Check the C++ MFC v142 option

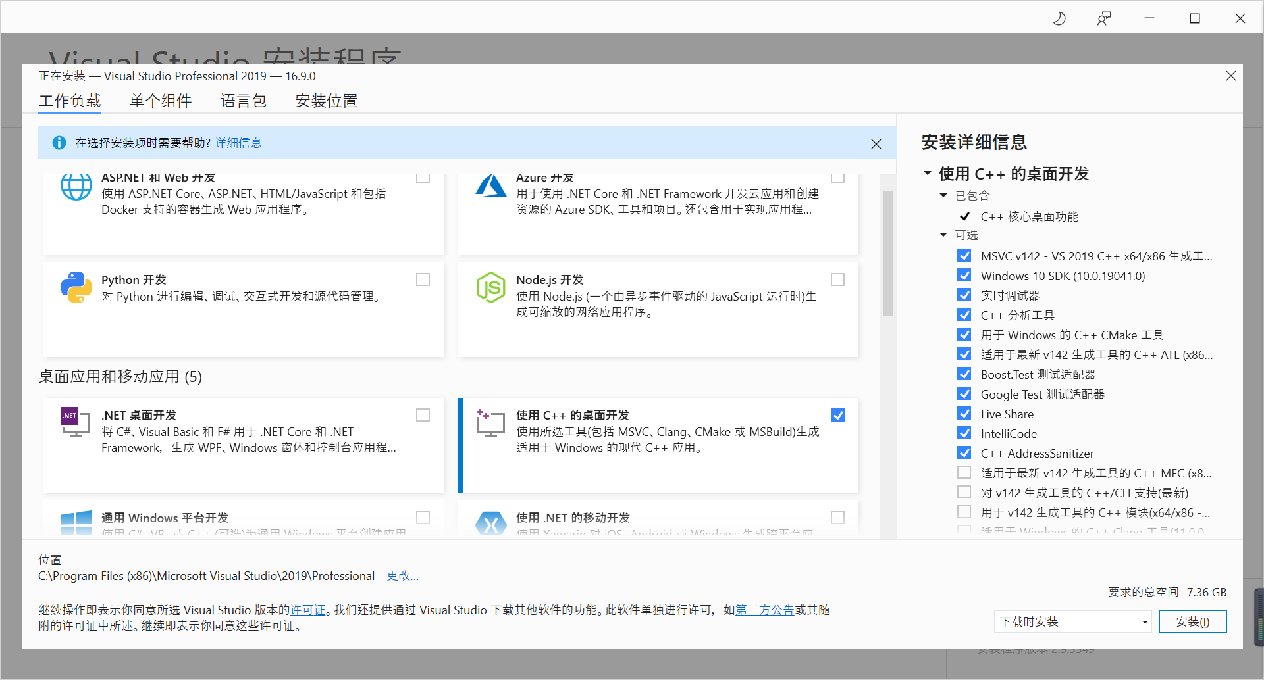point(964,472)
